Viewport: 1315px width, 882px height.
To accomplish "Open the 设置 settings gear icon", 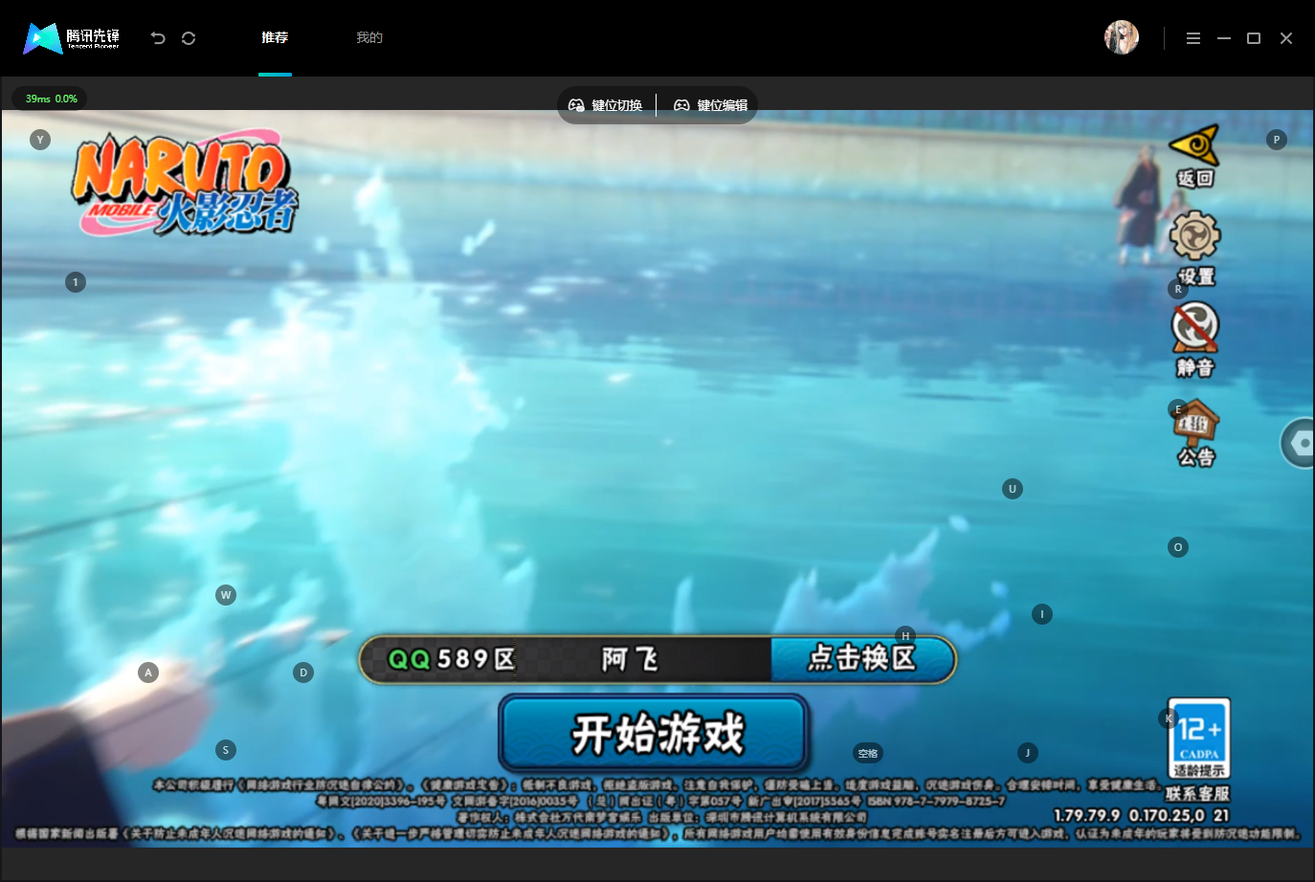I will [x=1195, y=235].
